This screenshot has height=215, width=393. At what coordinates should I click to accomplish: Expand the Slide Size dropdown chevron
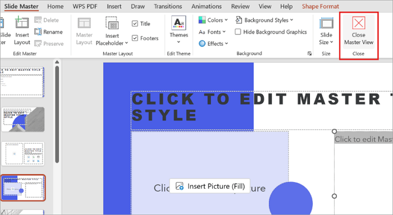[332, 42]
